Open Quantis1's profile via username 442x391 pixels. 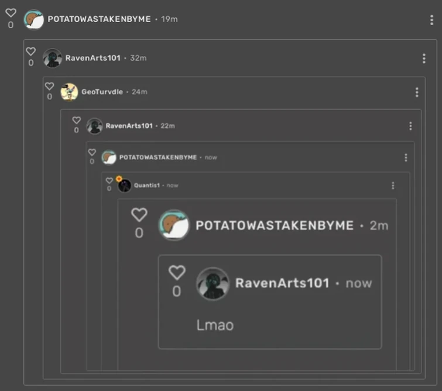[x=147, y=185]
